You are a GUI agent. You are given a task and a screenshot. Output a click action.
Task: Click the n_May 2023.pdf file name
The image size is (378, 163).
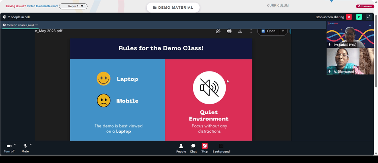point(49,31)
